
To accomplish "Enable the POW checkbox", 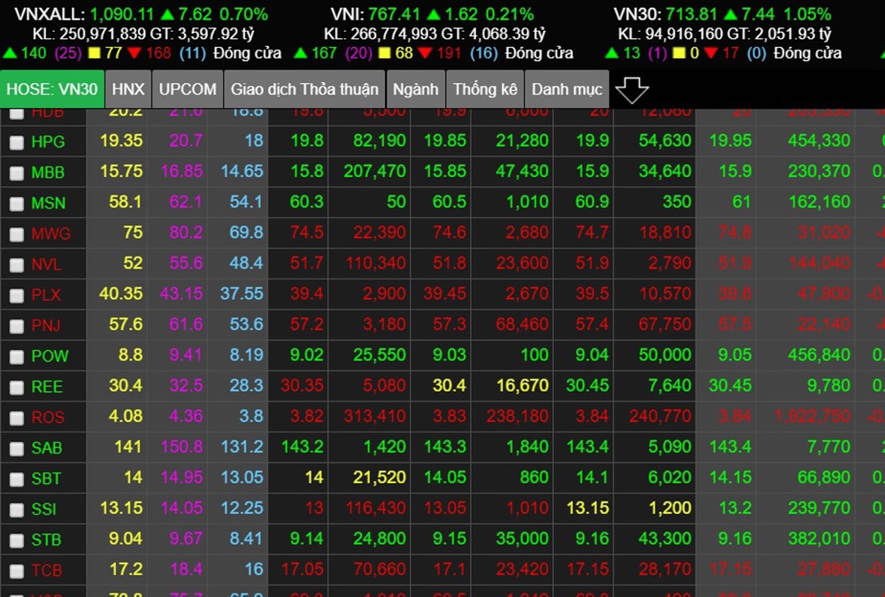I will pyautogui.click(x=17, y=356).
